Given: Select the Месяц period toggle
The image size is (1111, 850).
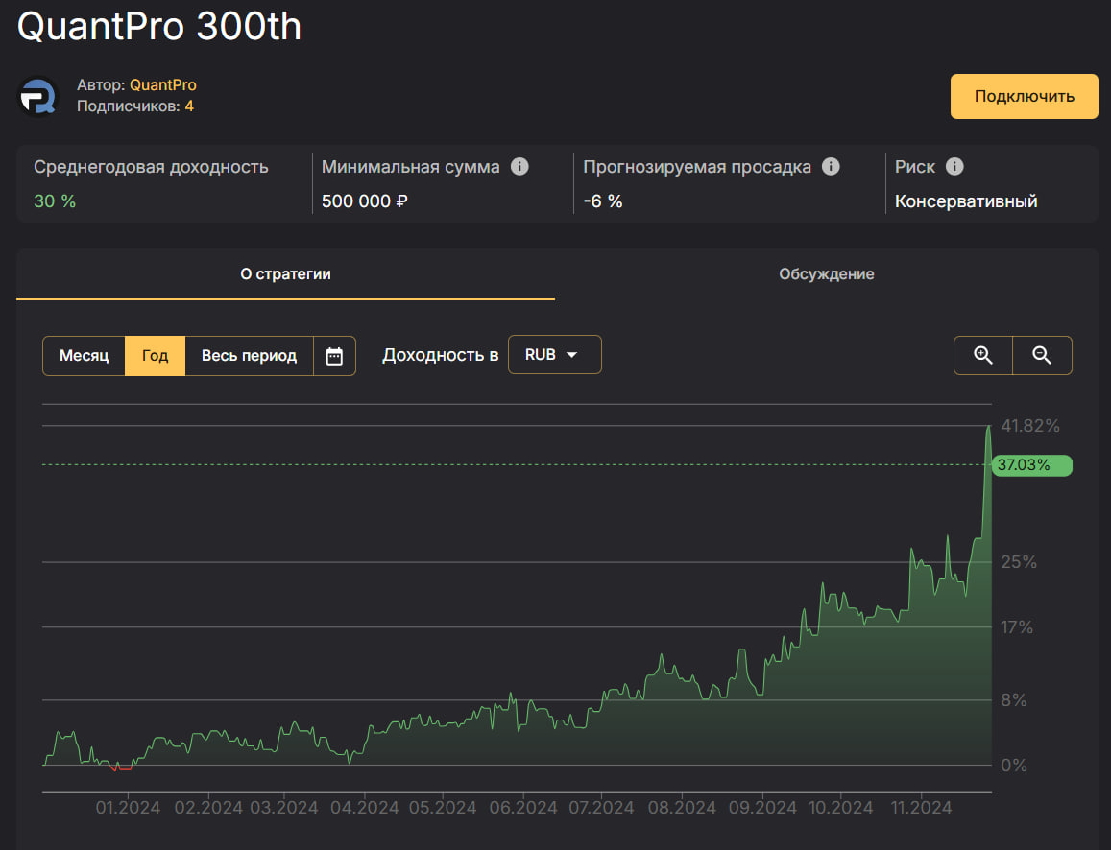Looking at the screenshot, I should click(85, 356).
